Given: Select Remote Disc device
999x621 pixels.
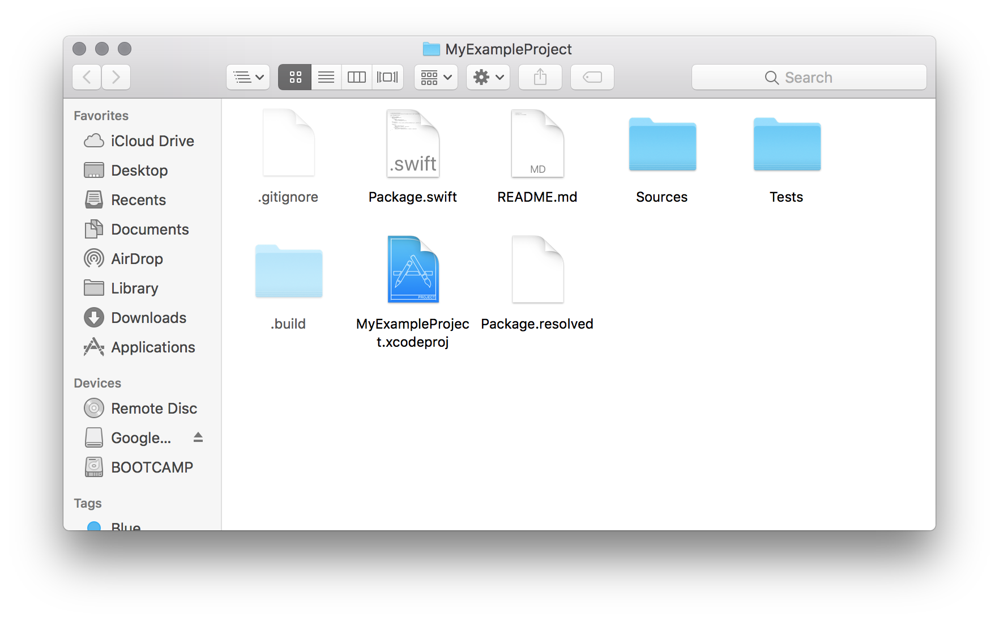Looking at the screenshot, I should pos(142,408).
